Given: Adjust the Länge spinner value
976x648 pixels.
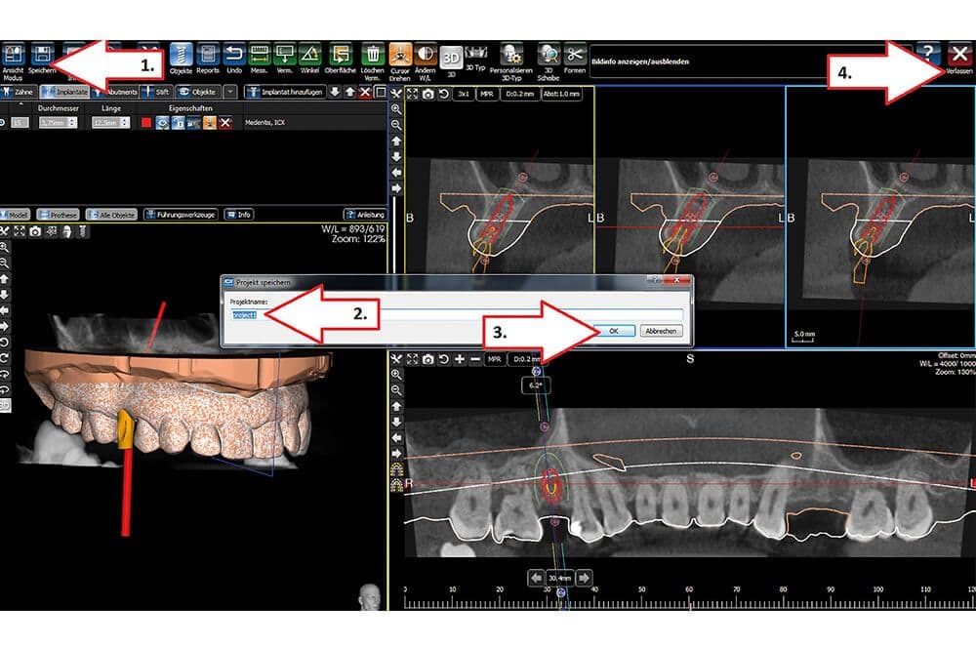Looking at the screenshot, I should (x=111, y=123).
